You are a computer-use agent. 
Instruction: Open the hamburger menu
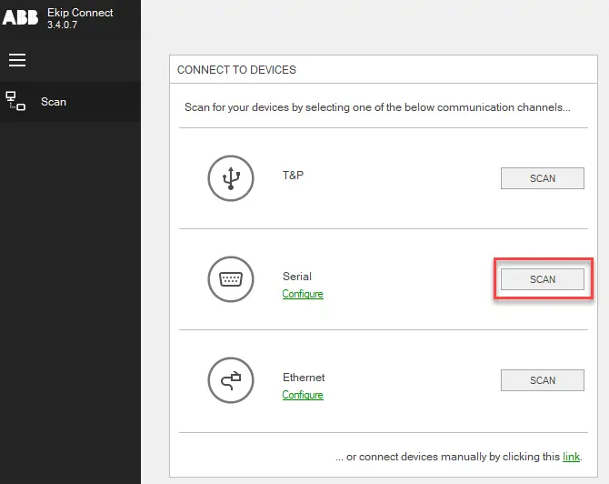[x=17, y=60]
